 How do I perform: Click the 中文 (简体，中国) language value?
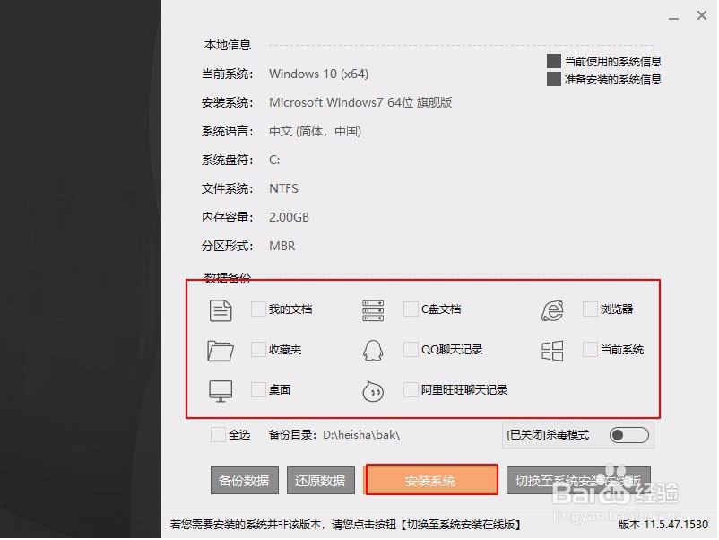click(x=315, y=131)
